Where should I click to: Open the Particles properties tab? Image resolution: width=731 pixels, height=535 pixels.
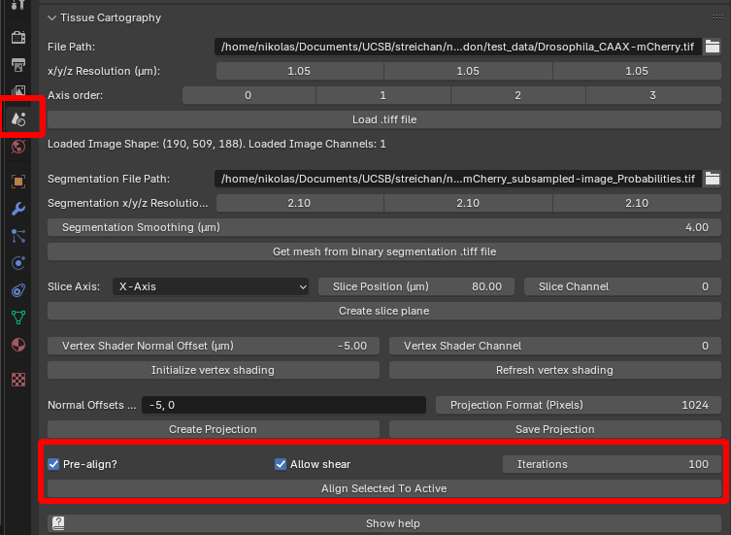tap(18, 236)
